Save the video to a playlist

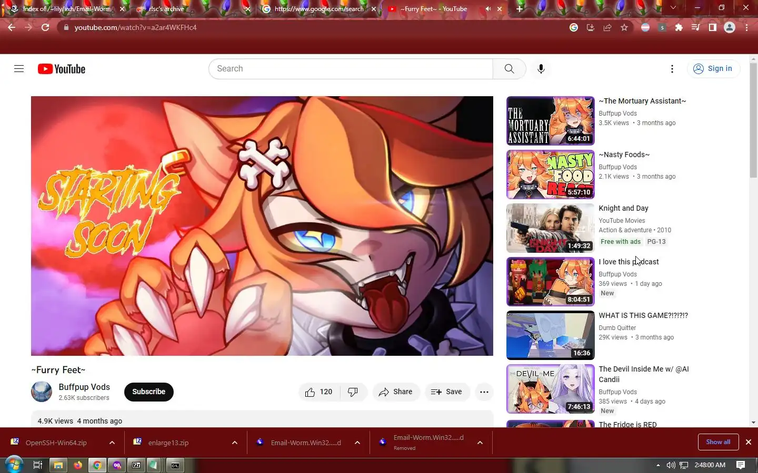(x=447, y=392)
